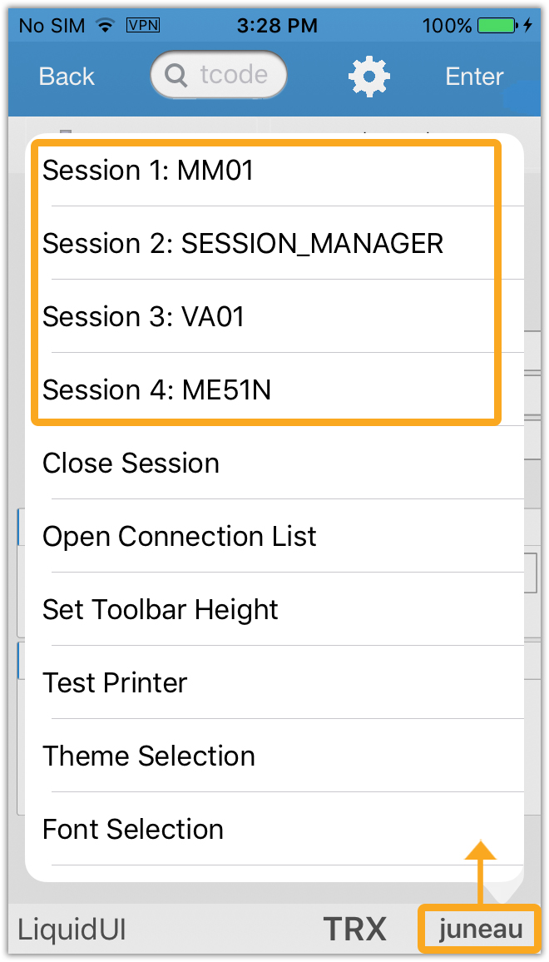Open Font Selection option
The image size is (549, 962).
133,830
